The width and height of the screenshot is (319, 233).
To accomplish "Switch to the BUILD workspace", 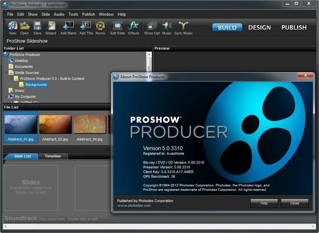I will pyautogui.click(x=227, y=27).
